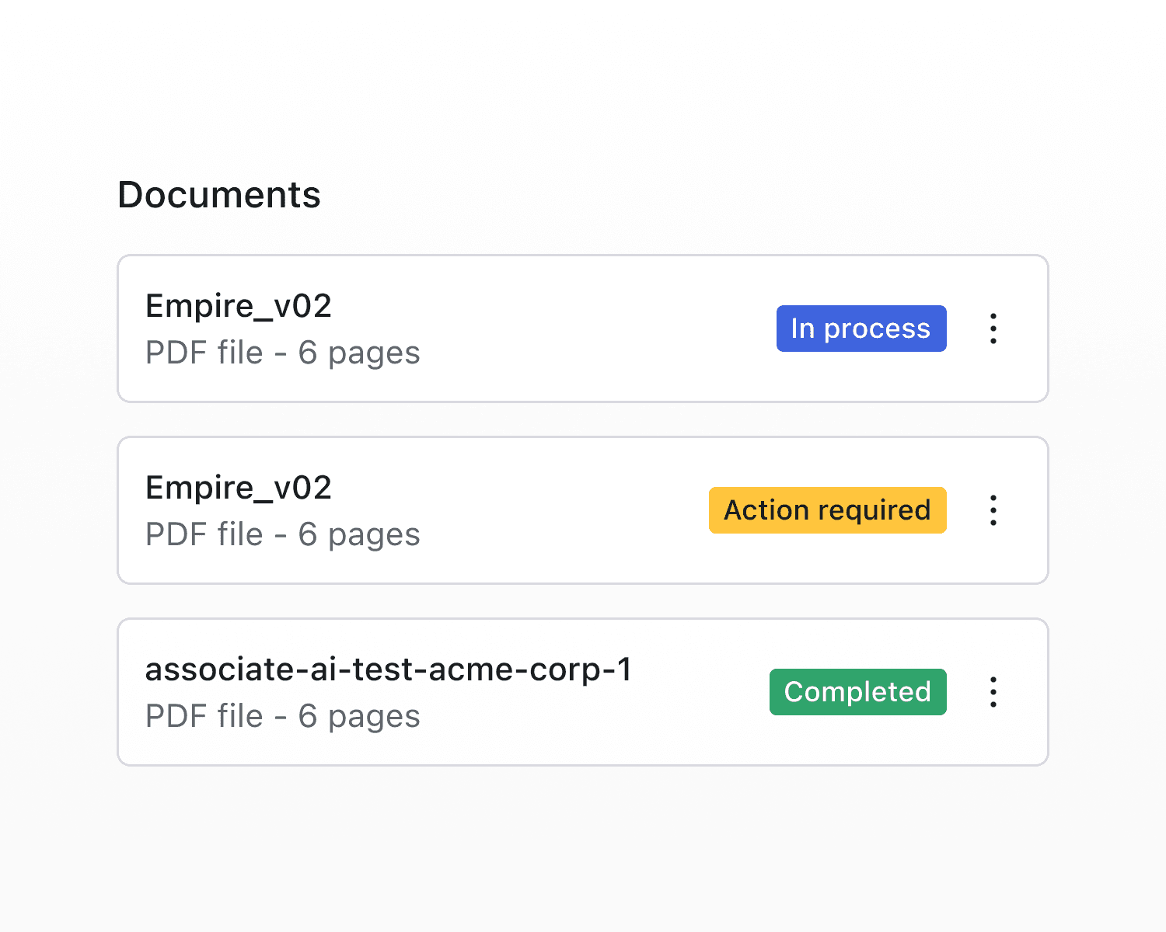Click the green Completed status badge
The height and width of the screenshot is (932, 1166).
point(858,692)
